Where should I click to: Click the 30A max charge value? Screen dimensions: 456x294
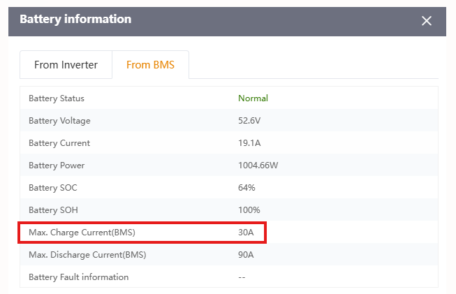tap(246, 233)
